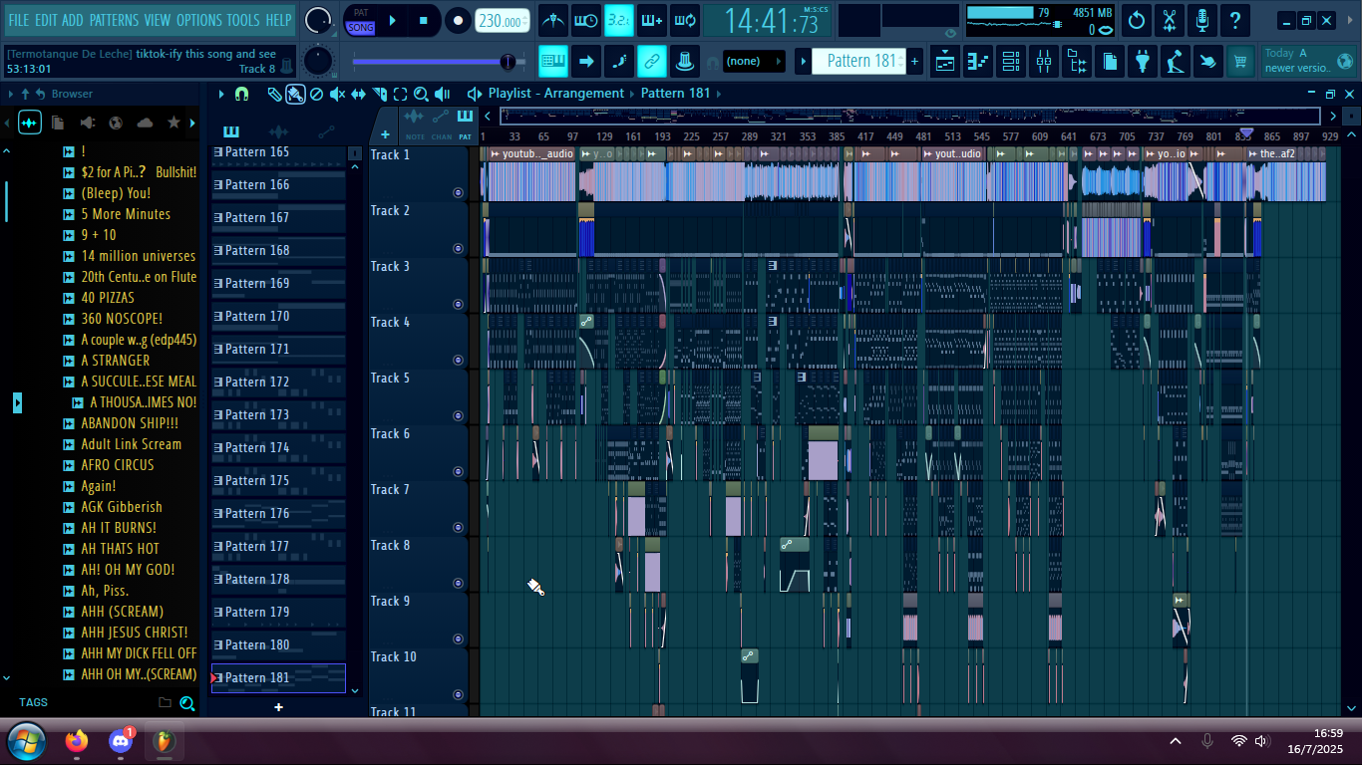Select Pattern 174 in the pattern list
The image size is (1362, 765).
257,447
